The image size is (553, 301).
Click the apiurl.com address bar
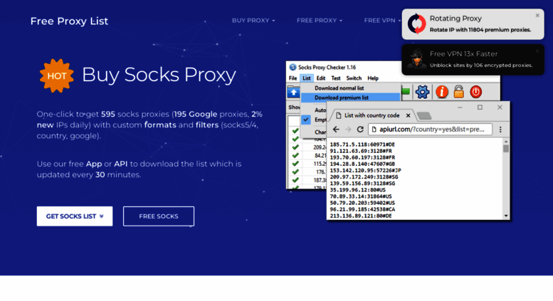[431, 130]
